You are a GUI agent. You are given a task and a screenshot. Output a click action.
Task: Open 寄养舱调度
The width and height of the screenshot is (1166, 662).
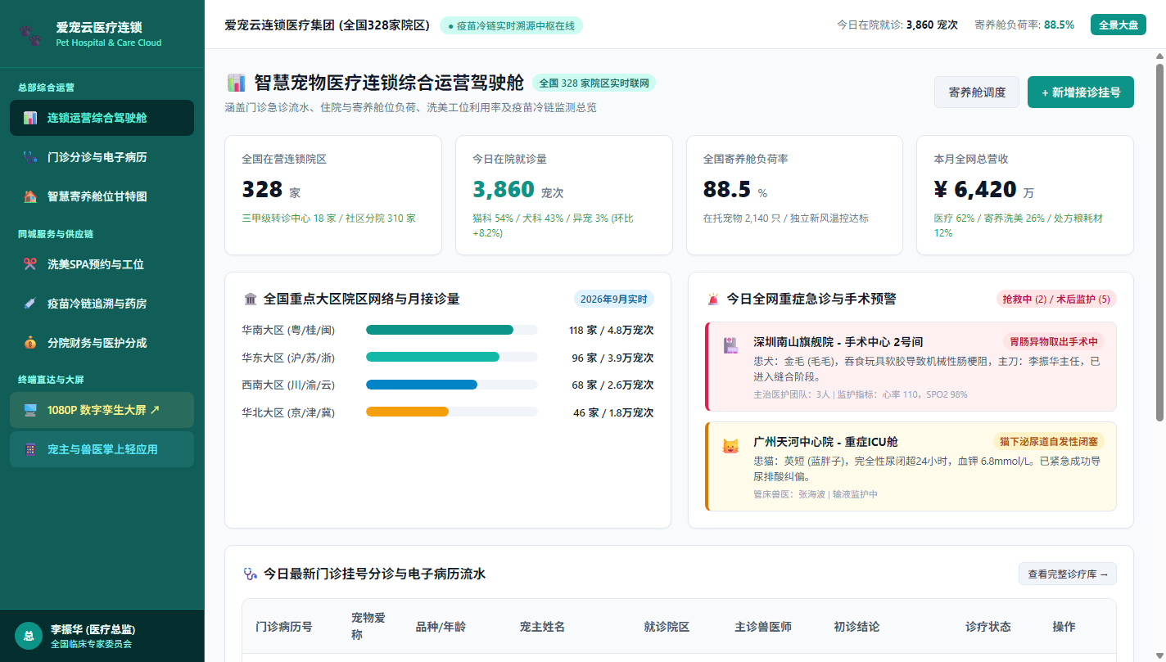(977, 92)
